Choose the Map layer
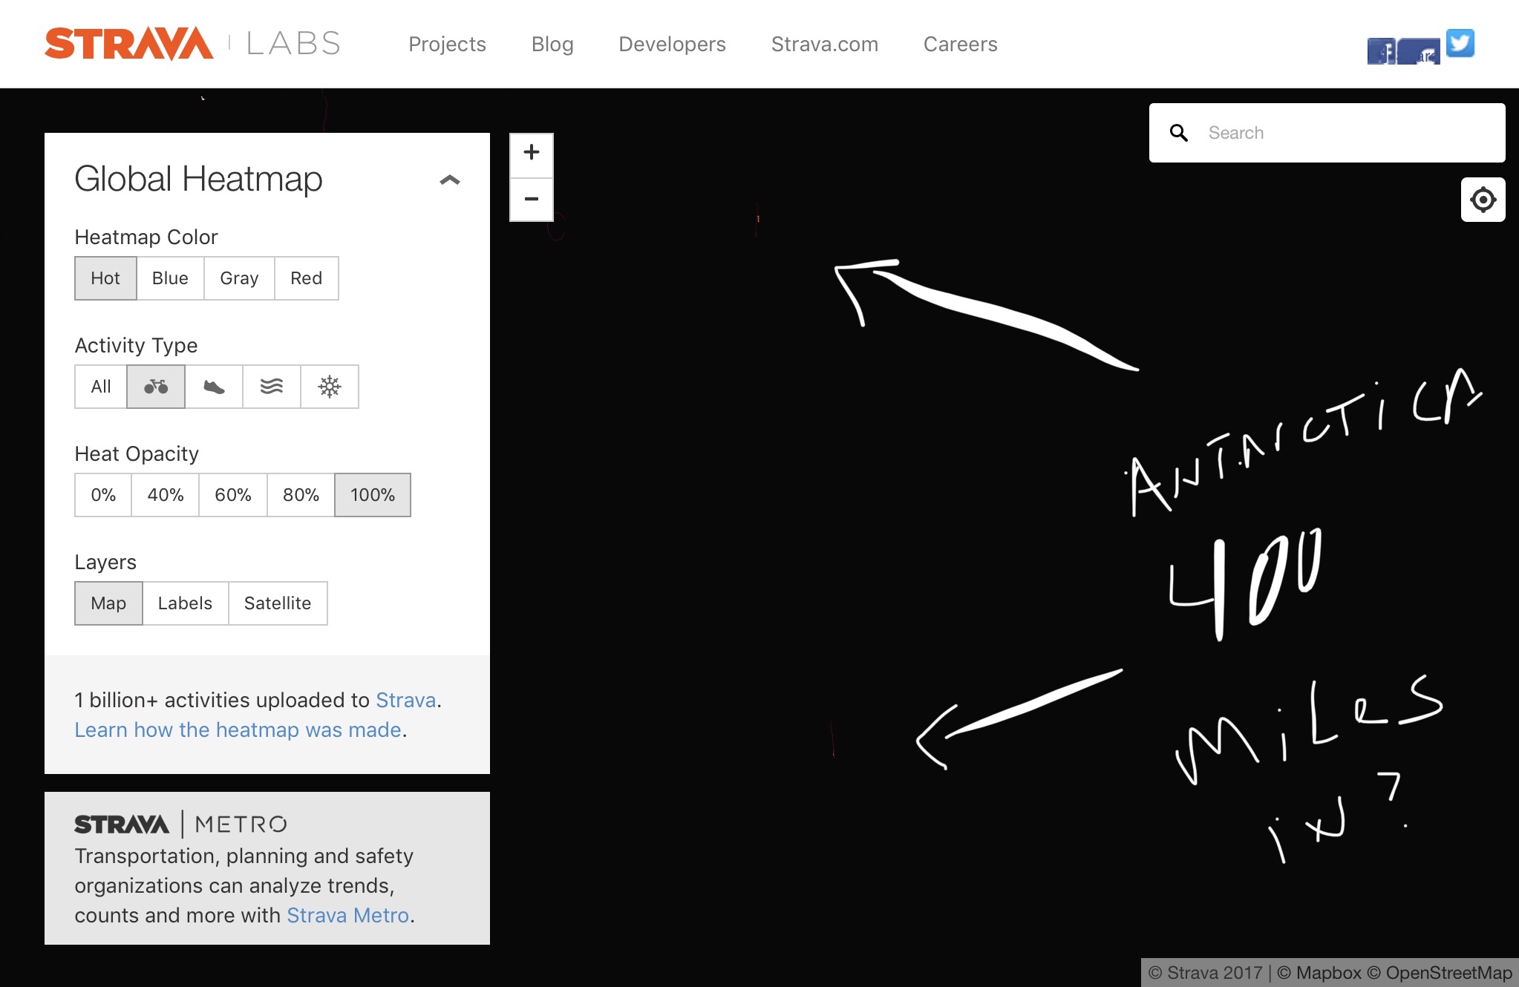This screenshot has height=987, width=1519. click(108, 603)
